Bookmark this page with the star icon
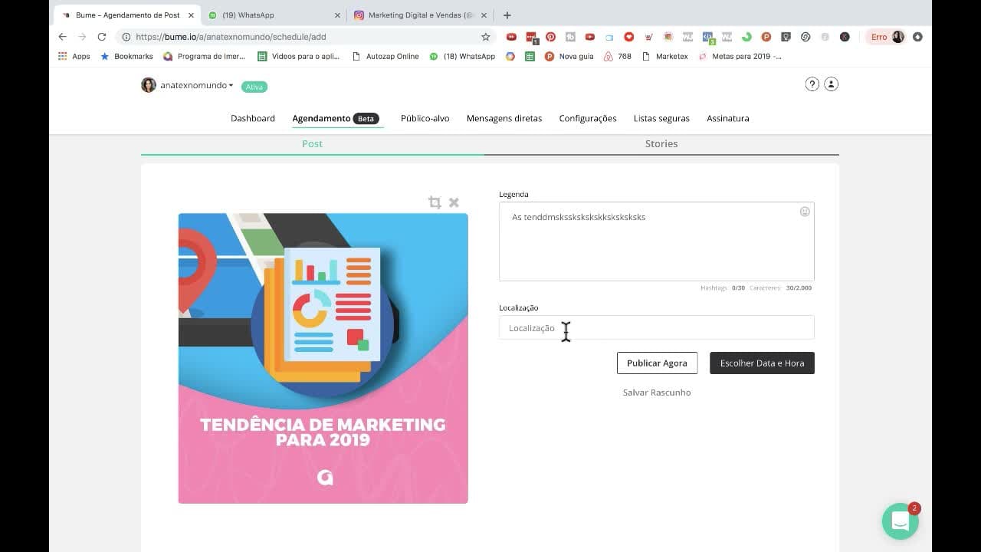Viewport: 981px width, 552px height. click(x=485, y=37)
